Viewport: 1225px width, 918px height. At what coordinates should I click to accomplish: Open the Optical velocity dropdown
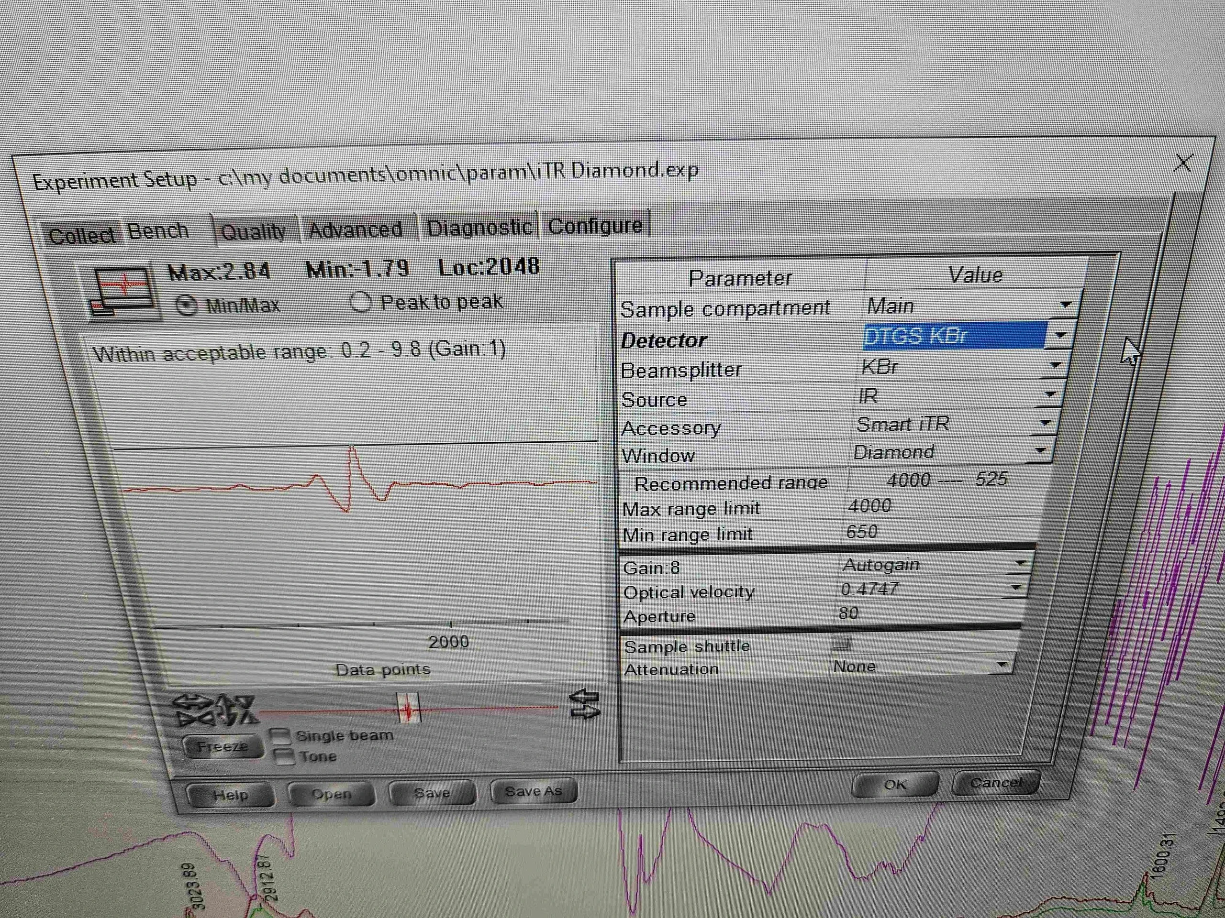(x=1017, y=587)
